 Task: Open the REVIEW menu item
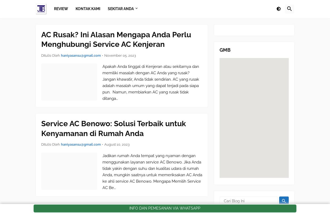pyautogui.click(x=61, y=9)
